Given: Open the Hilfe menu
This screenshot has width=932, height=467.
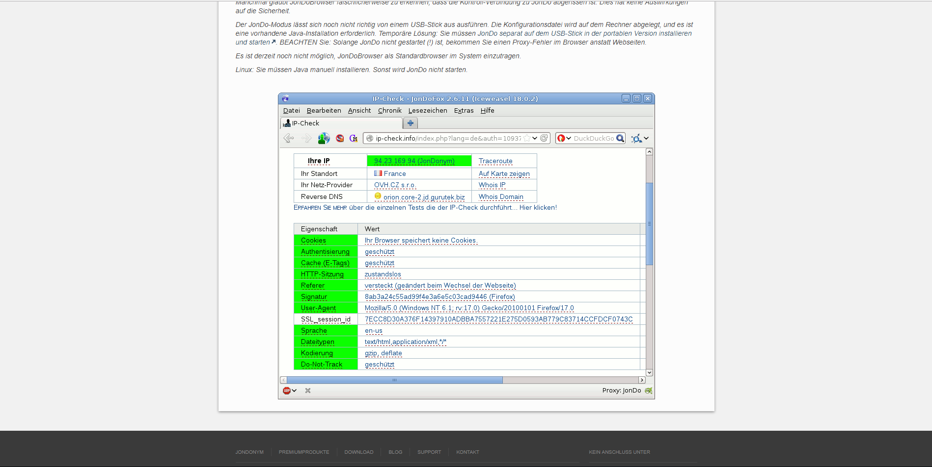Looking at the screenshot, I should 488,111.
